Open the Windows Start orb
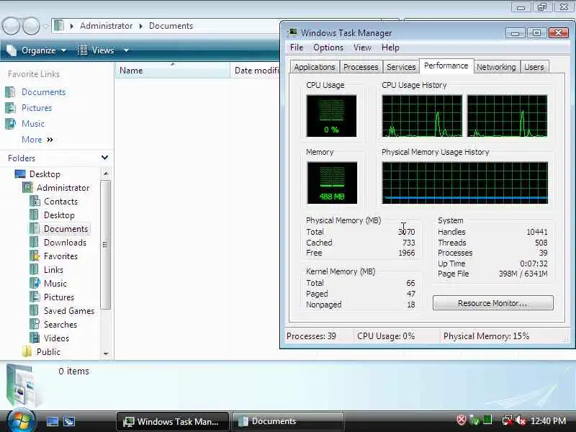The height and width of the screenshot is (432, 576). coord(21,421)
